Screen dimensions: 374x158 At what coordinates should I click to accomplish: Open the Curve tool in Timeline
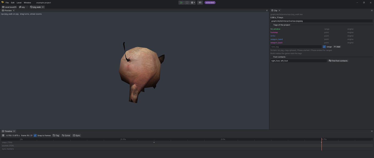click(x=66, y=136)
